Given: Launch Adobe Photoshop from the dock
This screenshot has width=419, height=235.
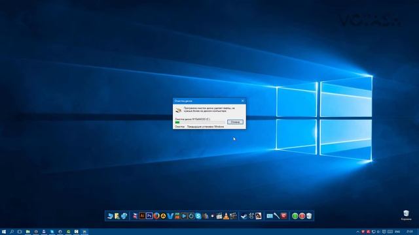Looking at the screenshot, I should tap(149, 216).
